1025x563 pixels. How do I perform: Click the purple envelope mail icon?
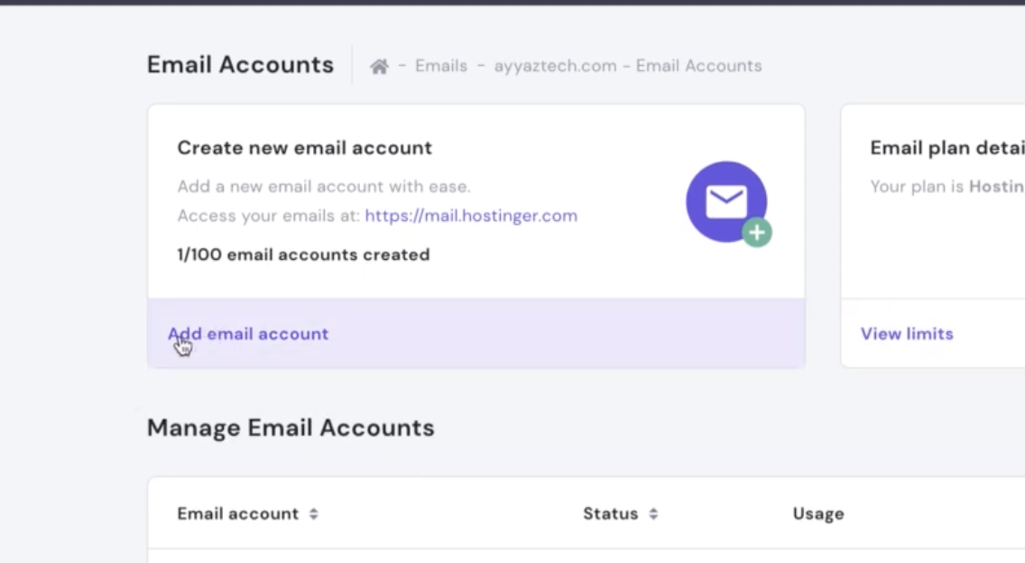(725, 201)
